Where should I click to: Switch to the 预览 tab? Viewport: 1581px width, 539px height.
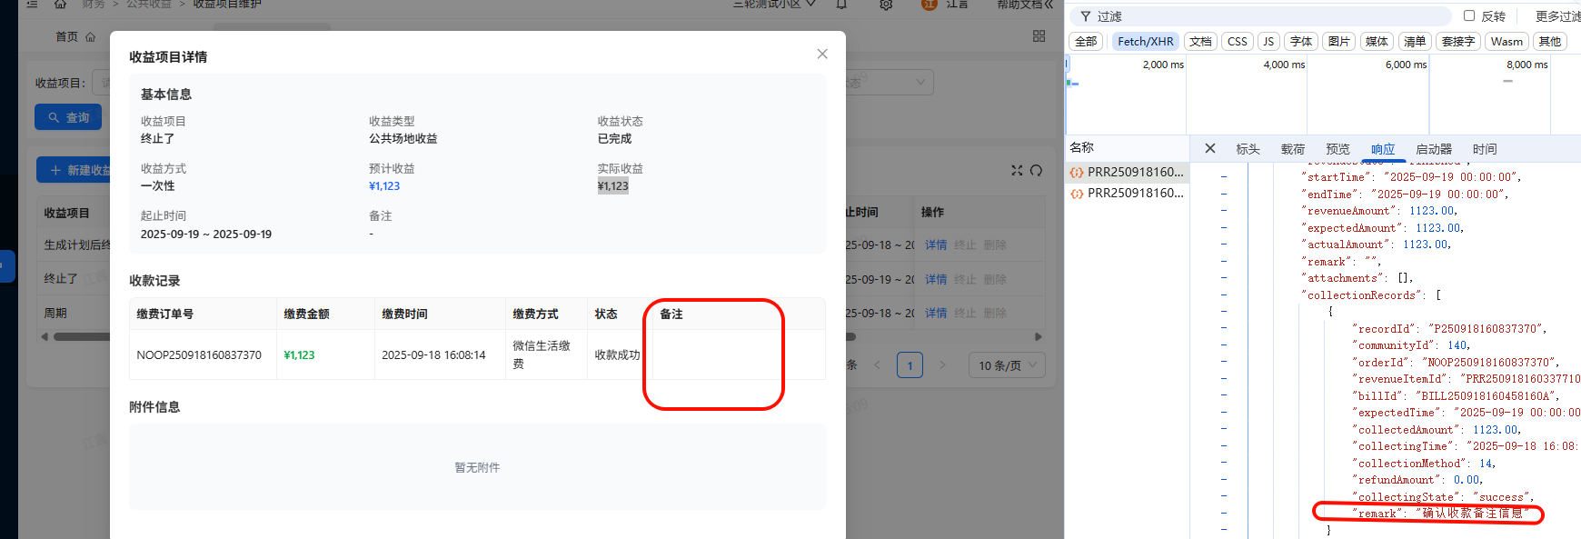pos(1337,149)
